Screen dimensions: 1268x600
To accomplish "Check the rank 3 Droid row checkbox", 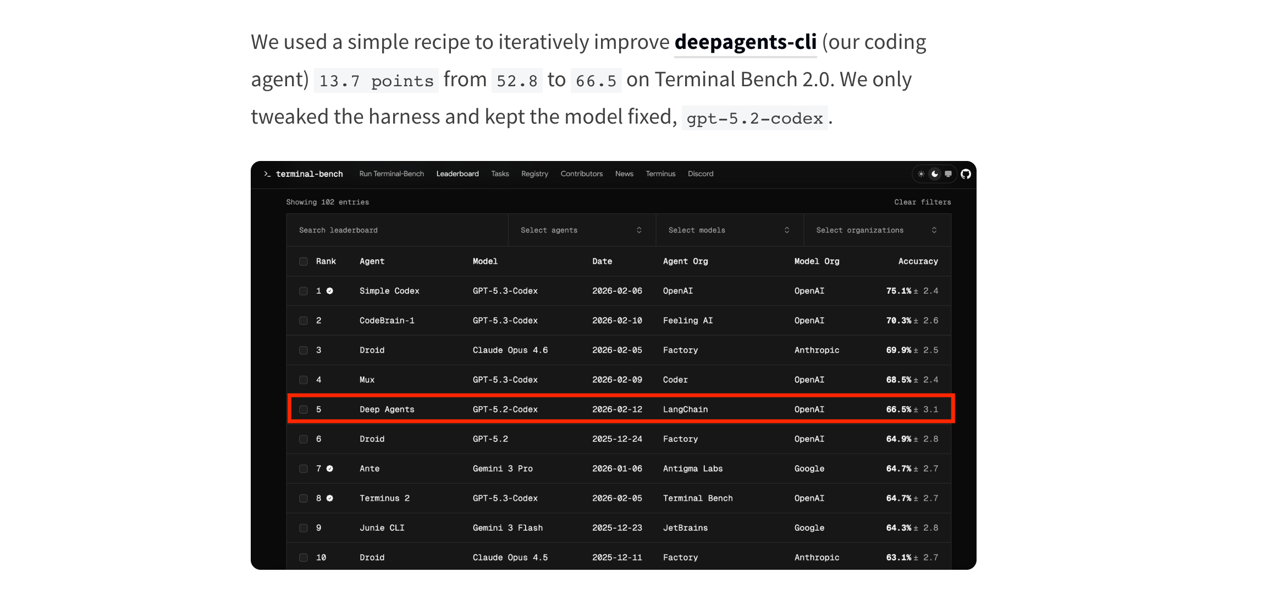I will [x=304, y=351].
